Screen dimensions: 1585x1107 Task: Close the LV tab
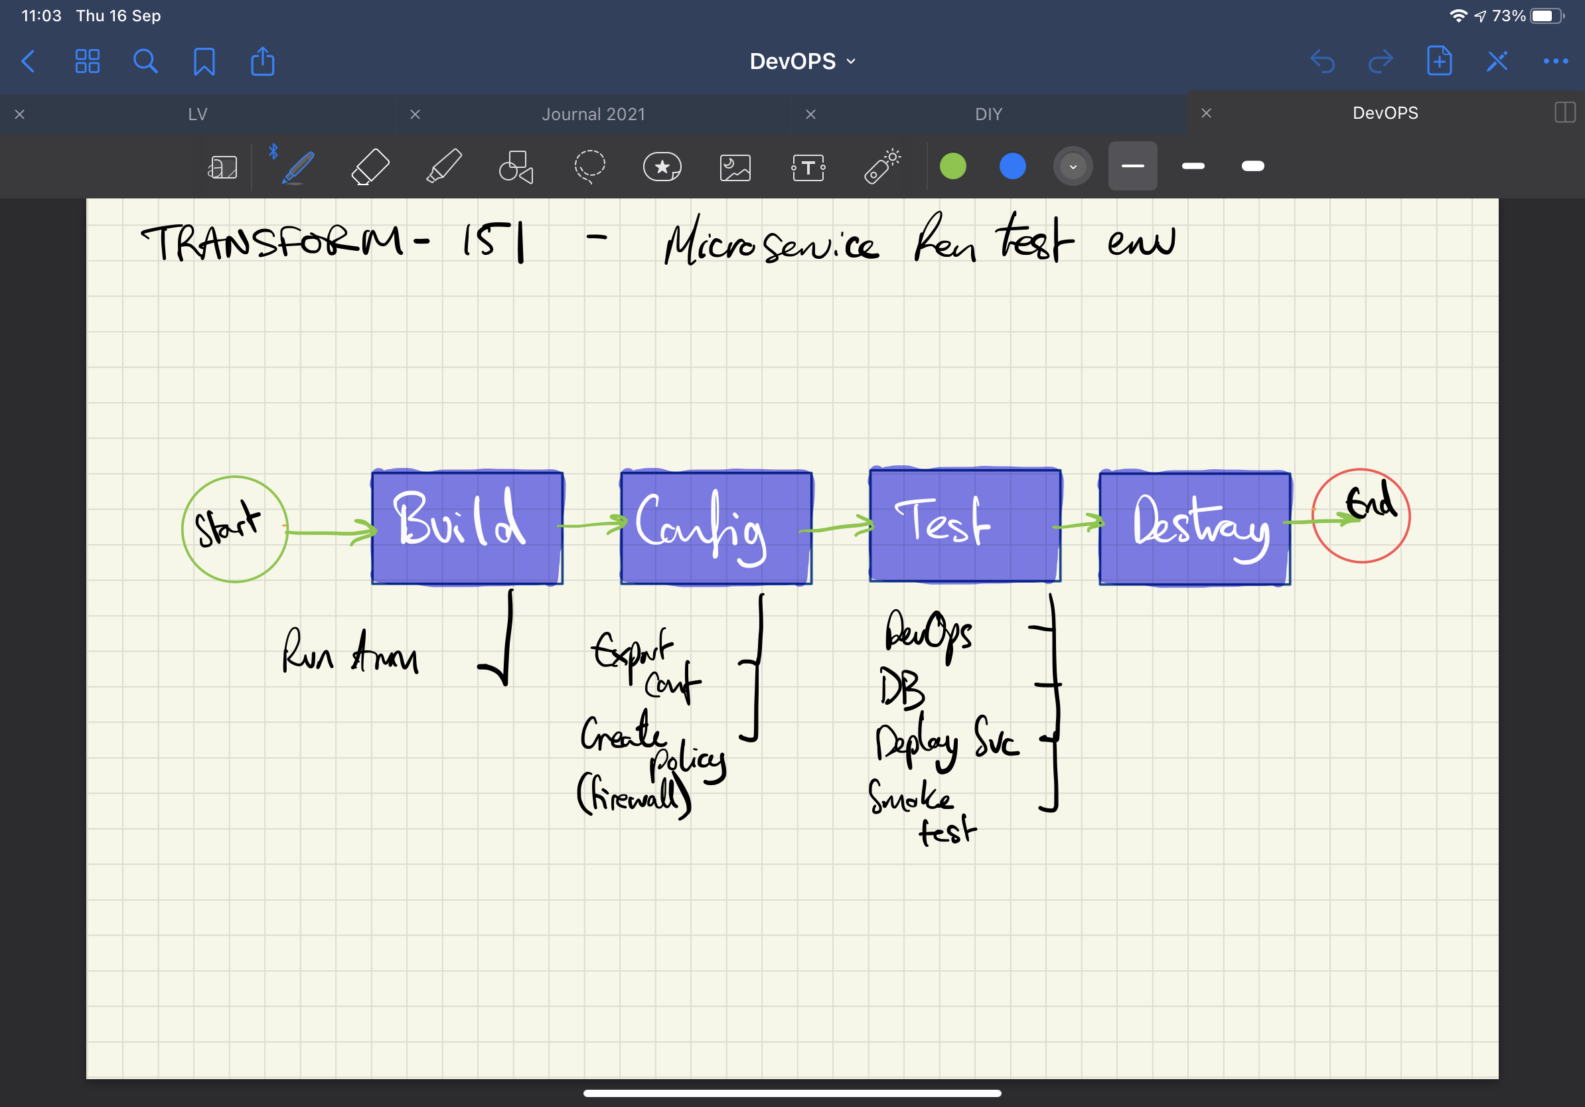coord(20,114)
